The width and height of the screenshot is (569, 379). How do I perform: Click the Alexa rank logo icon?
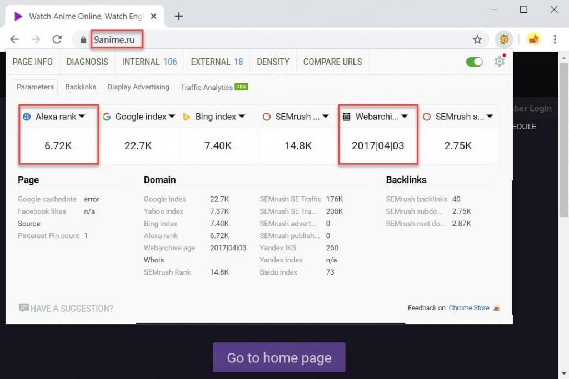point(27,117)
